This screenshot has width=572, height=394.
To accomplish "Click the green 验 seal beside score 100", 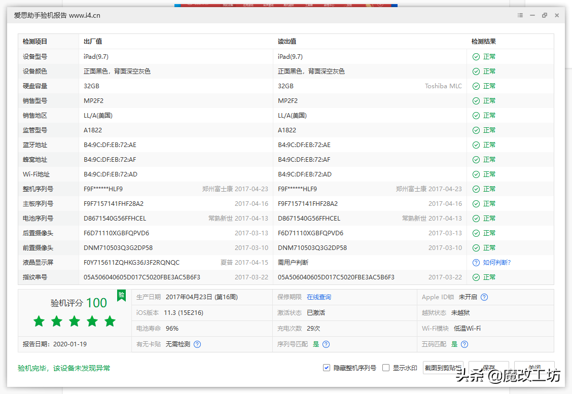I will click(x=121, y=296).
